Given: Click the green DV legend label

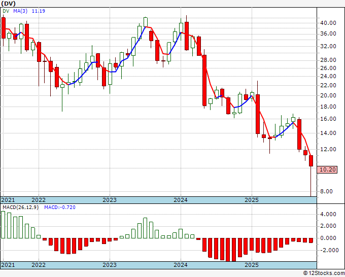Looking at the screenshot, I should [6, 11].
